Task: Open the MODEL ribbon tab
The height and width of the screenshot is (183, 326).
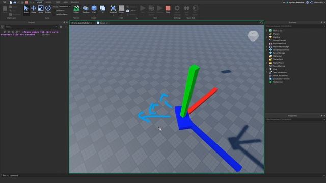Action: (48, 2)
